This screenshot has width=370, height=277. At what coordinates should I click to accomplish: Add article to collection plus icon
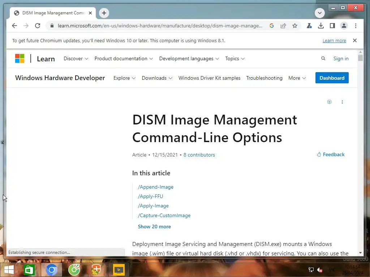(x=330, y=102)
